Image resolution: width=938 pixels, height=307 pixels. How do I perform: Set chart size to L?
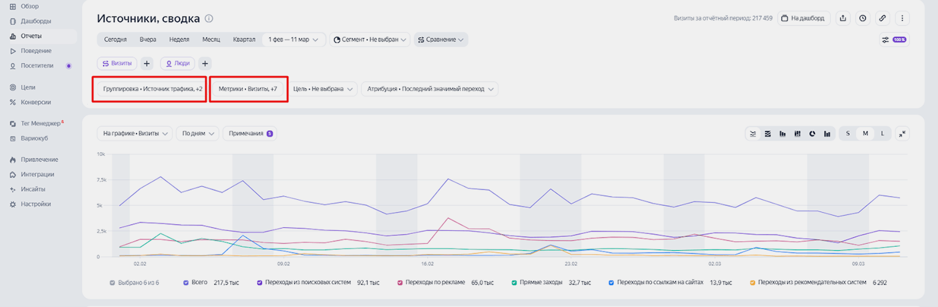[x=883, y=133]
